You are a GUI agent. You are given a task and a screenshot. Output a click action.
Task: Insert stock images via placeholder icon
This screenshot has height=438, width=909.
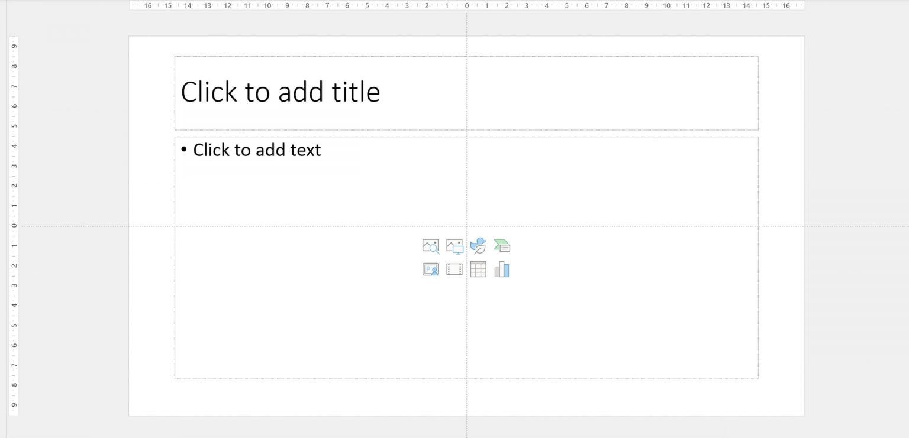point(430,246)
